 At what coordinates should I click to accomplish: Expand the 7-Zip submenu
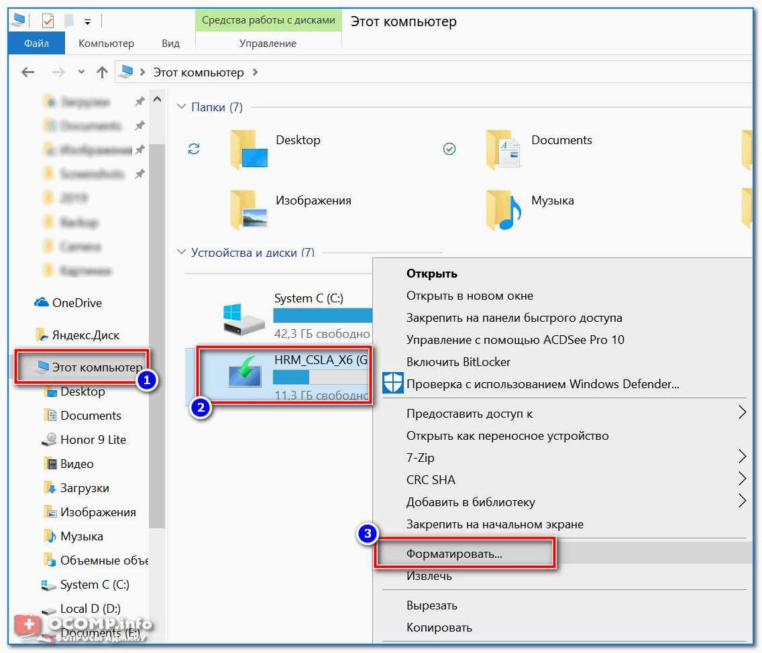point(742,456)
